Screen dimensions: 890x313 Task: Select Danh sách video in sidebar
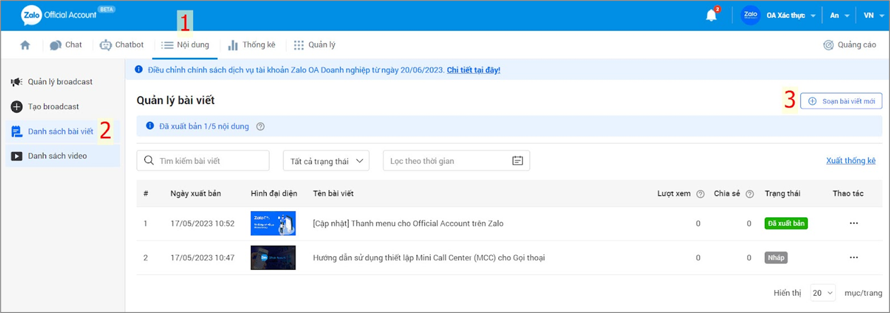tap(57, 156)
